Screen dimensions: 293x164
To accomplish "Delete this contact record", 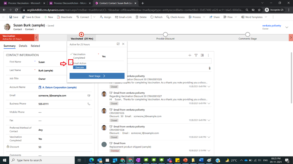I will (141, 17).
